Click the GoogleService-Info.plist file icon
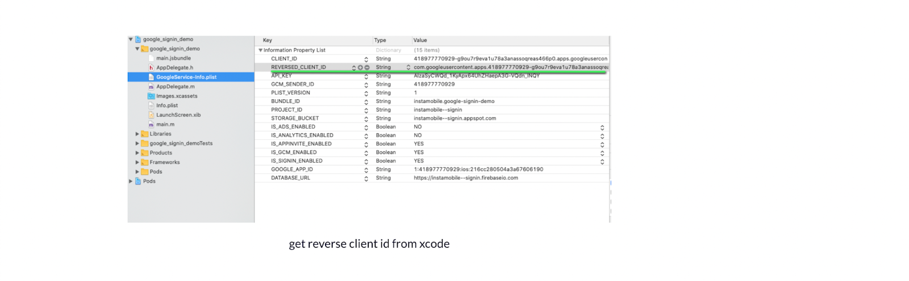The width and height of the screenshot is (909, 281). click(151, 77)
